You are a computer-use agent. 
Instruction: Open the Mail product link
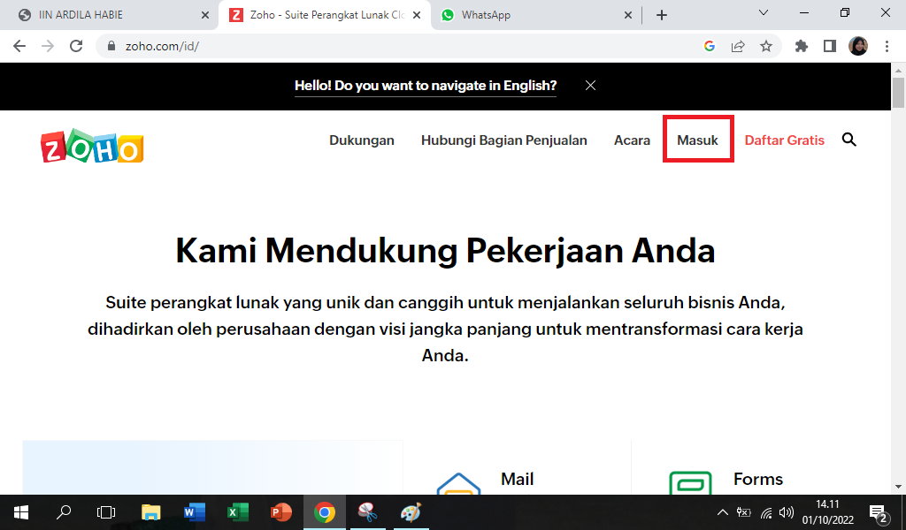coord(517,480)
